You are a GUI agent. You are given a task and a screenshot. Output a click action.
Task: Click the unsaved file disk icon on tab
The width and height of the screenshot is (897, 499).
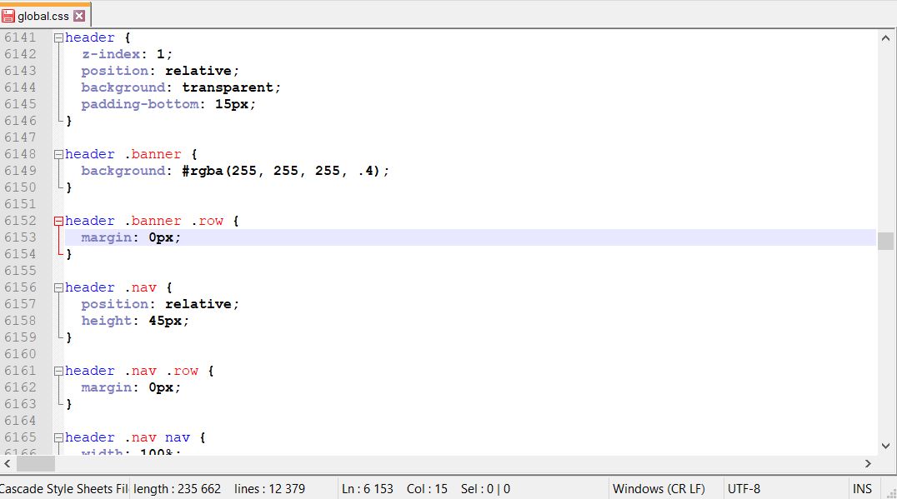(x=8, y=16)
